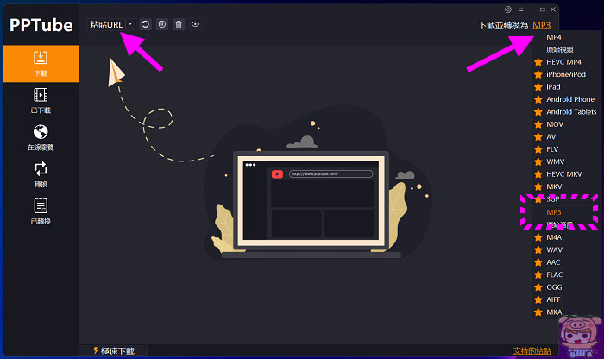
Task: Click star icon beside FLV
Action: 538,149
